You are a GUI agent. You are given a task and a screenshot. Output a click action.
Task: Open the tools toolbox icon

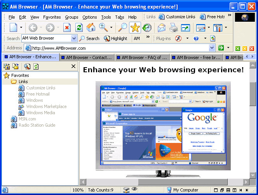click(218, 28)
